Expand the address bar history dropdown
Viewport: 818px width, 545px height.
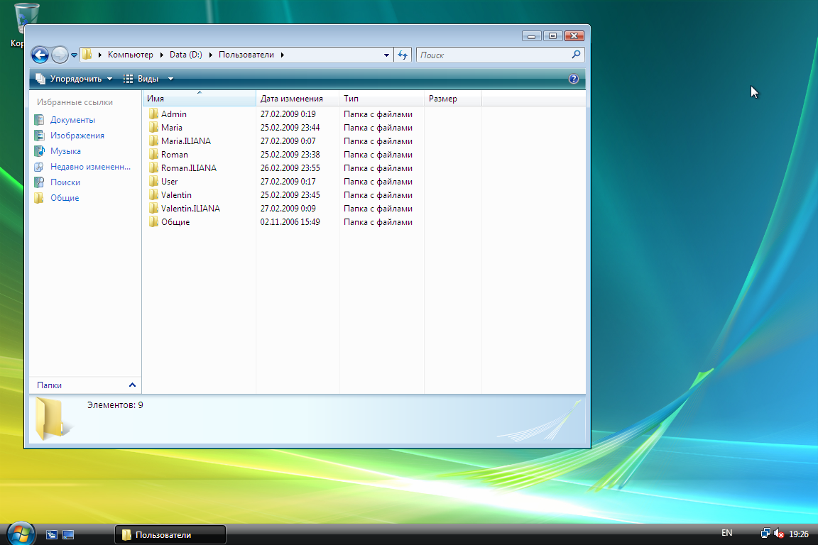pos(386,55)
